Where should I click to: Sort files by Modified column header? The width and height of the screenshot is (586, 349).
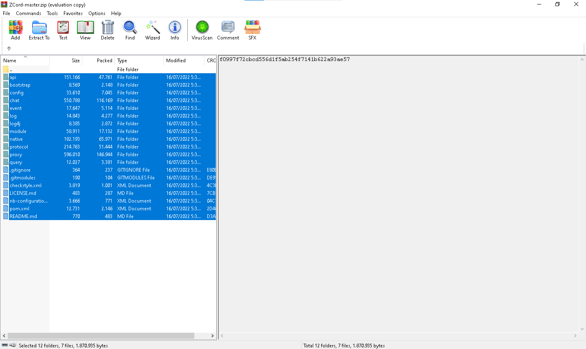pyautogui.click(x=183, y=61)
